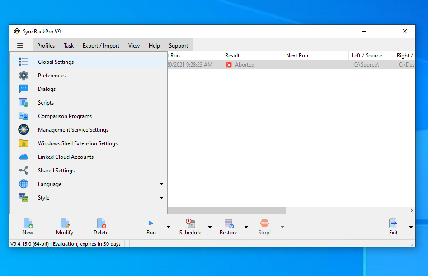
Task: Open the Support menu
Action: coord(179,46)
